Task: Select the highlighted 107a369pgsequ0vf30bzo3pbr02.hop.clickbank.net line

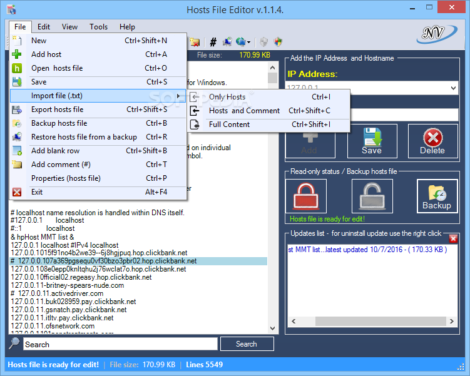Action: [x=138, y=261]
